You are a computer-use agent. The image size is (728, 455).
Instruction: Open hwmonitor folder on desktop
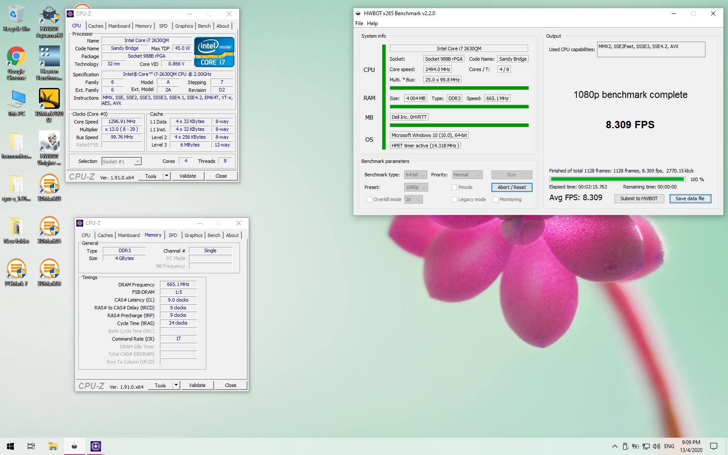(x=16, y=145)
